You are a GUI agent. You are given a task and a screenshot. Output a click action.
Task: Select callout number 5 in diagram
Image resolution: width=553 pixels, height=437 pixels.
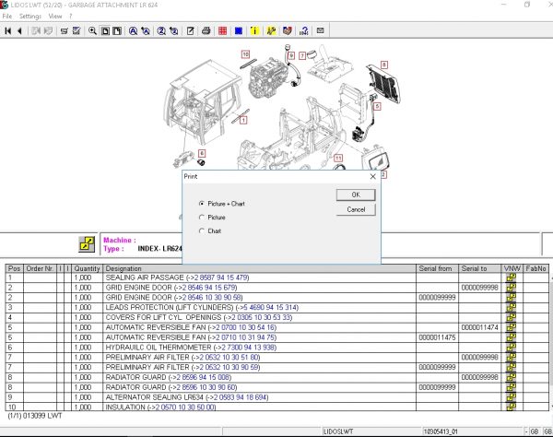[377, 106]
